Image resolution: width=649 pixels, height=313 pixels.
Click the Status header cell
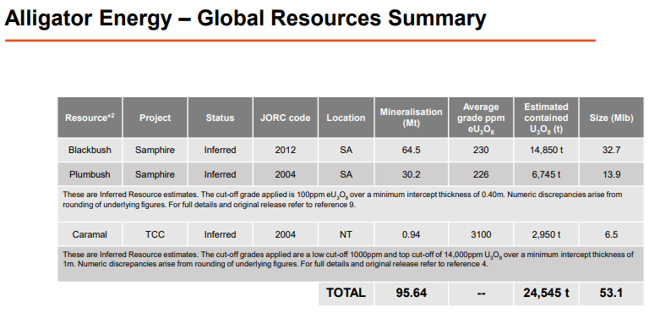(221, 118)
